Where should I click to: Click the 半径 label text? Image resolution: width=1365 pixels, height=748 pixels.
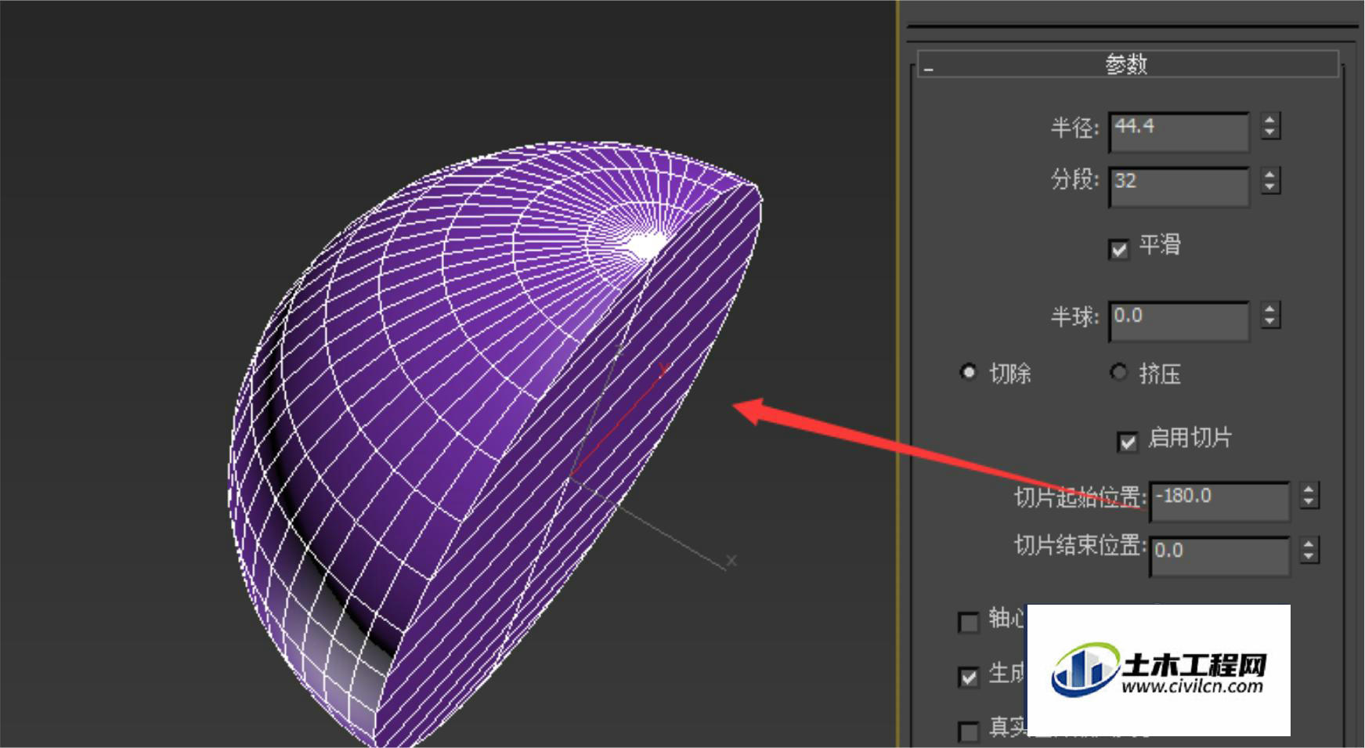tap(1074, 127)
